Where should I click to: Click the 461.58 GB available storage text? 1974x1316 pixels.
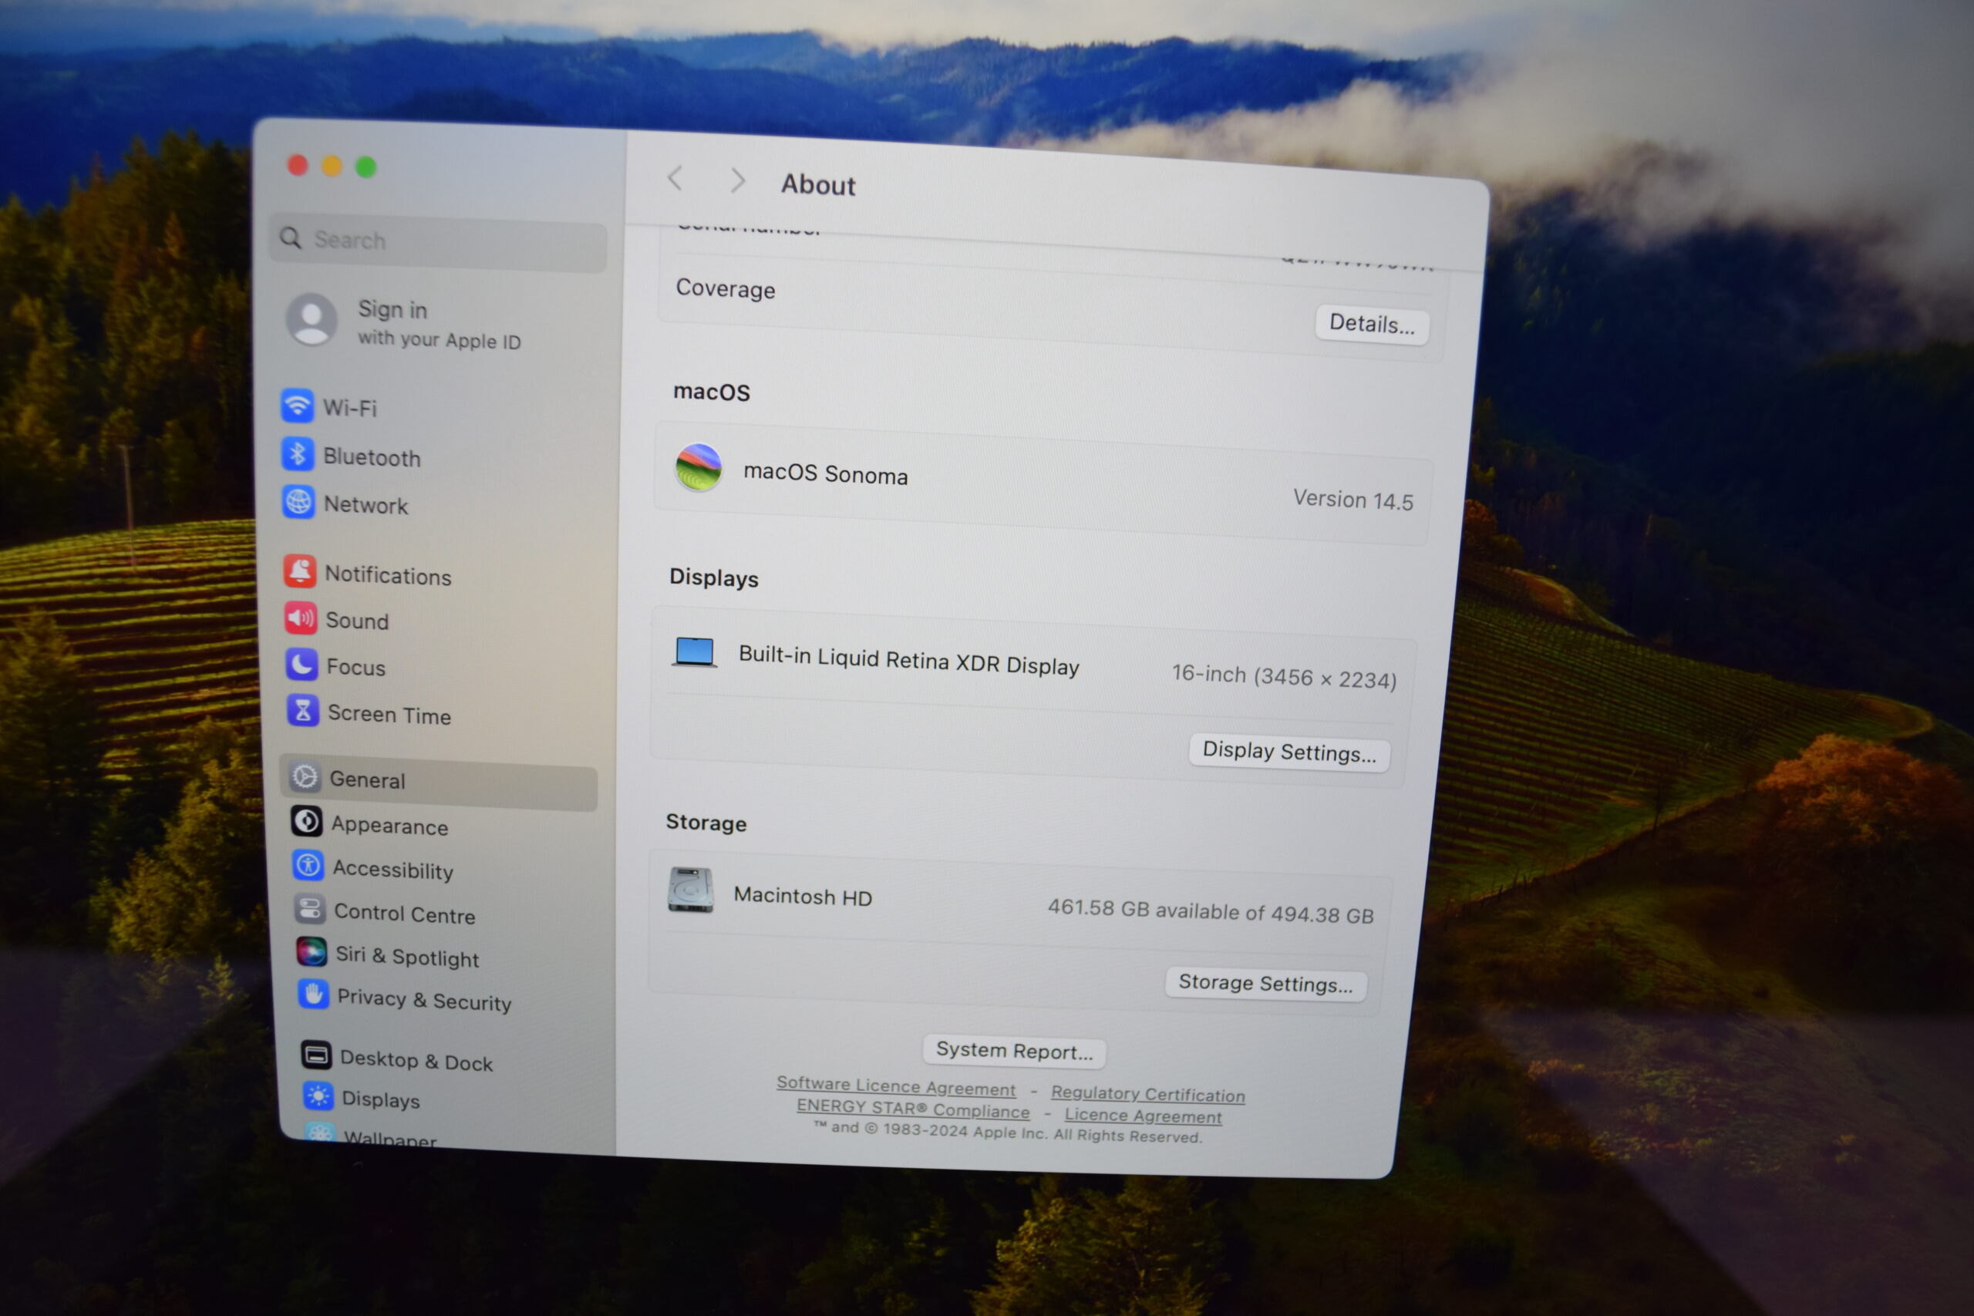pyautogui.click(x=1211, y=910)
